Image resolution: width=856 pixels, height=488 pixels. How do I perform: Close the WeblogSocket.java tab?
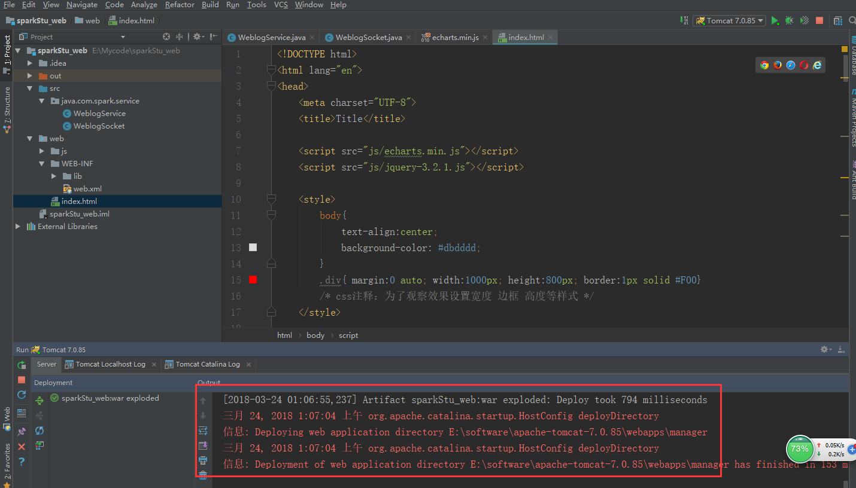(x=408, y=38)
